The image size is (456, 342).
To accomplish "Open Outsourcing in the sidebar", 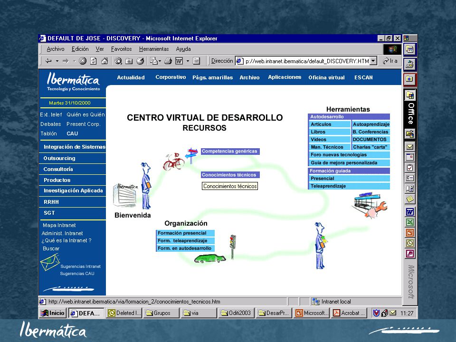I will pyautogui.click(x=59, y=158).
